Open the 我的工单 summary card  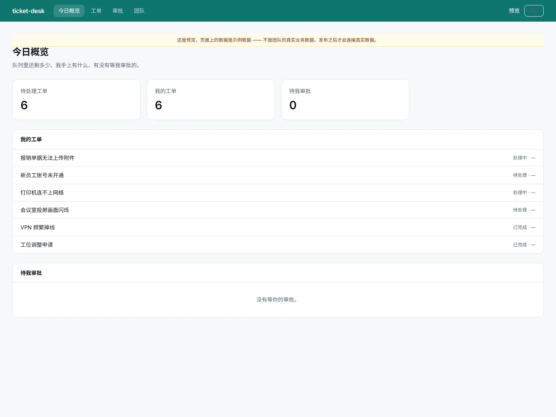[211, 100]
